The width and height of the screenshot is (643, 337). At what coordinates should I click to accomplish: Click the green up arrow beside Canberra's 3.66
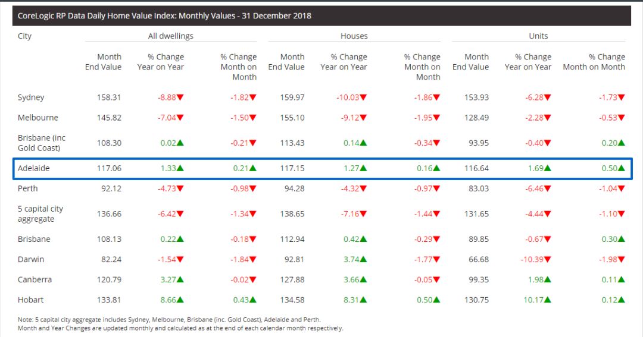point(363,280)
